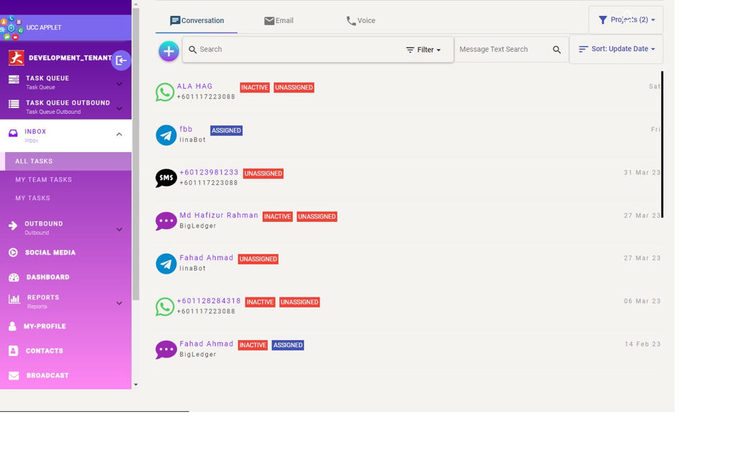
Task: Open the Fahad Ahmad linaBot conversation
Action: [x=207, y=258]
